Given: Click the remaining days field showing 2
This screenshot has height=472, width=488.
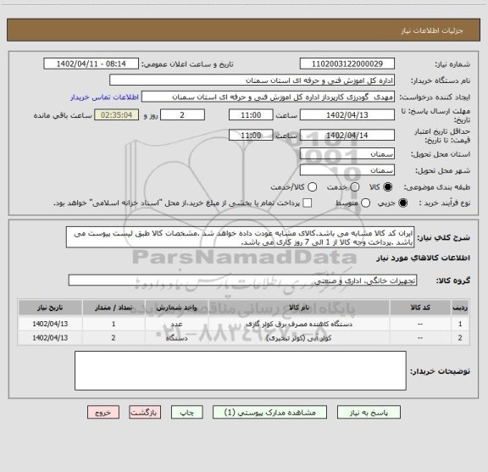Looking at the screenshot, I should click(x=182, y=115).
